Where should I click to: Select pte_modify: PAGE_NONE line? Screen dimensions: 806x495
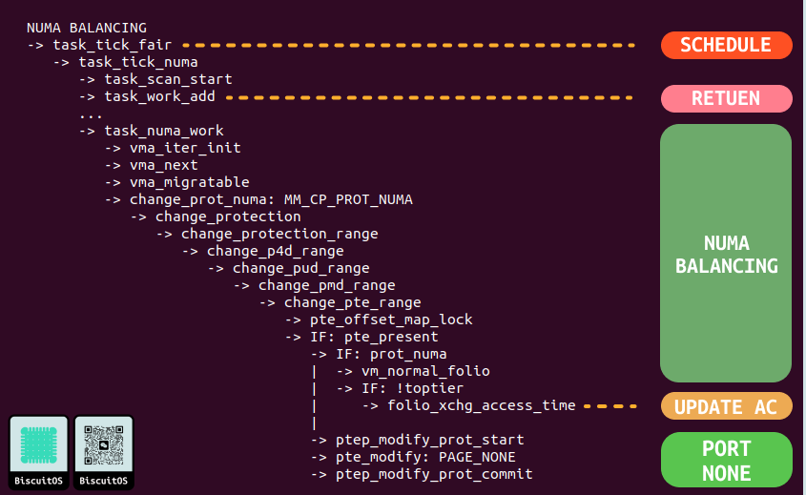(x=425, y=457)
